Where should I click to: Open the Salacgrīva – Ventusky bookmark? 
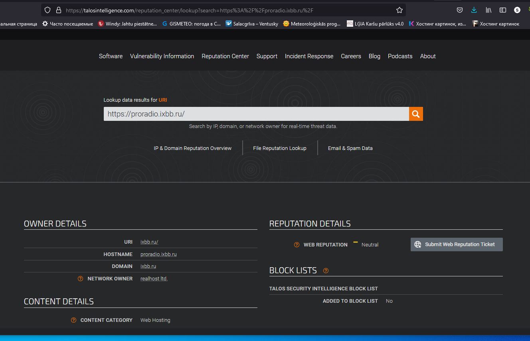(252, 24)
